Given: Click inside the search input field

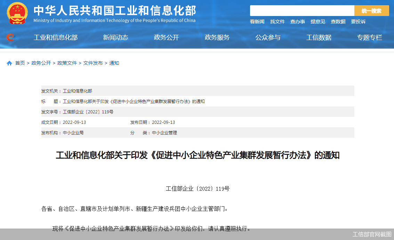Looking at the screenshot, I should [x=302, y=10].
